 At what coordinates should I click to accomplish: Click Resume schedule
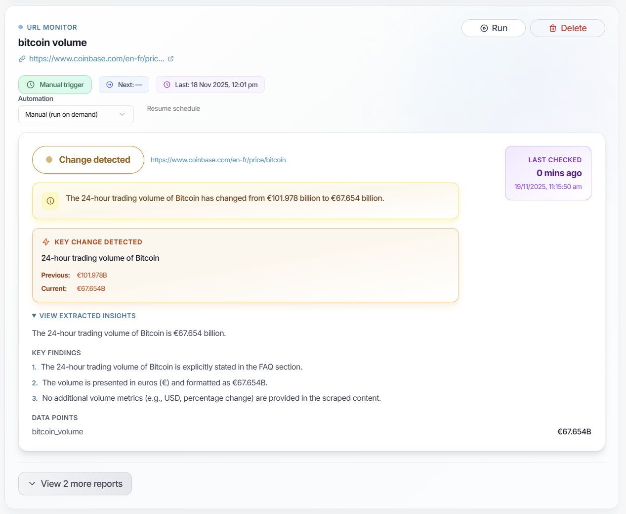tap(173, 108)
